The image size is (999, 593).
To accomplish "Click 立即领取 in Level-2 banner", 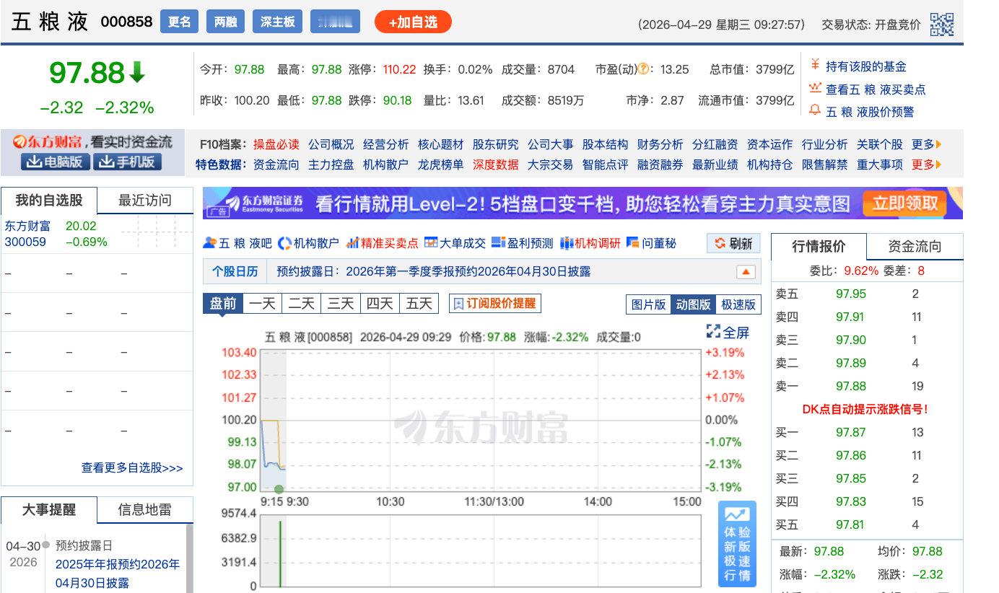I will coord(905,203).
